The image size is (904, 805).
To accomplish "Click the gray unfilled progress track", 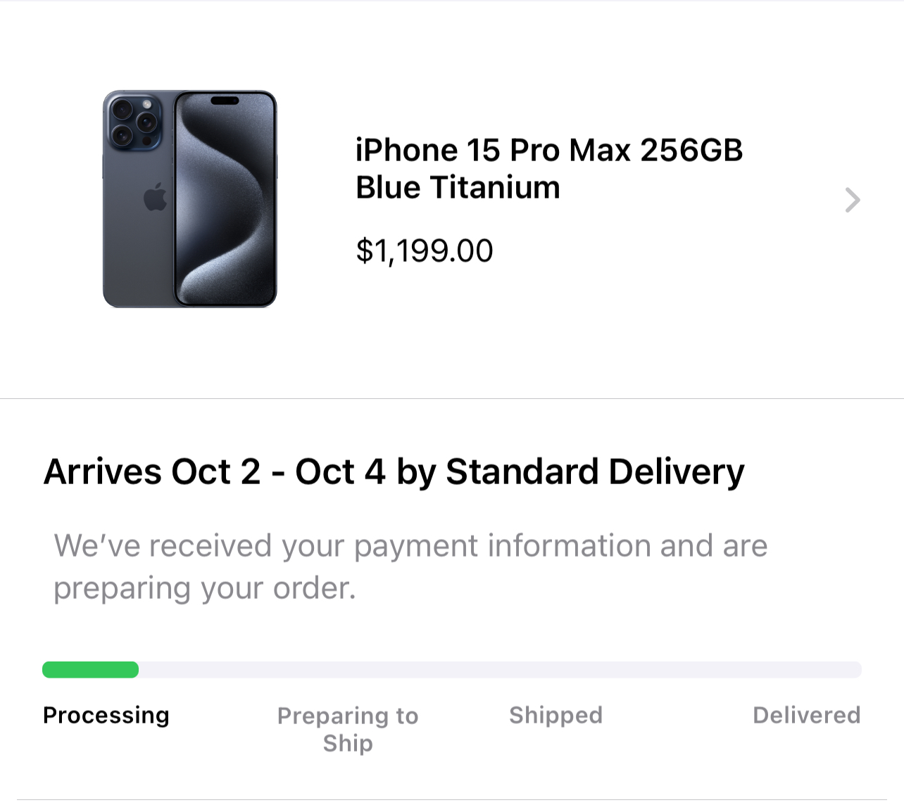I will [500, 670].
